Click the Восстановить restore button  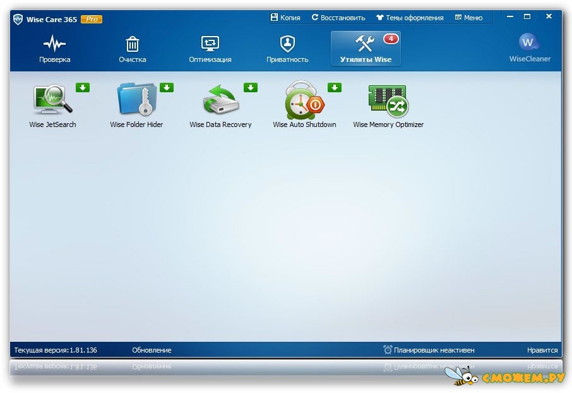coord(338,18)
